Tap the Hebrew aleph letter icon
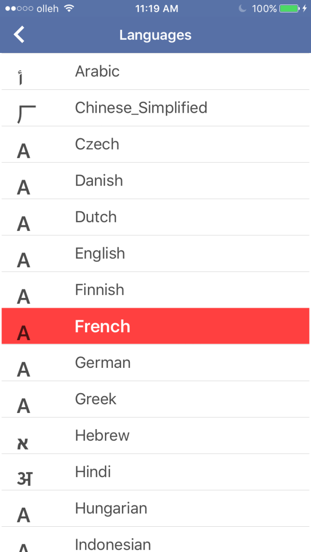 [x=23, y=443]
